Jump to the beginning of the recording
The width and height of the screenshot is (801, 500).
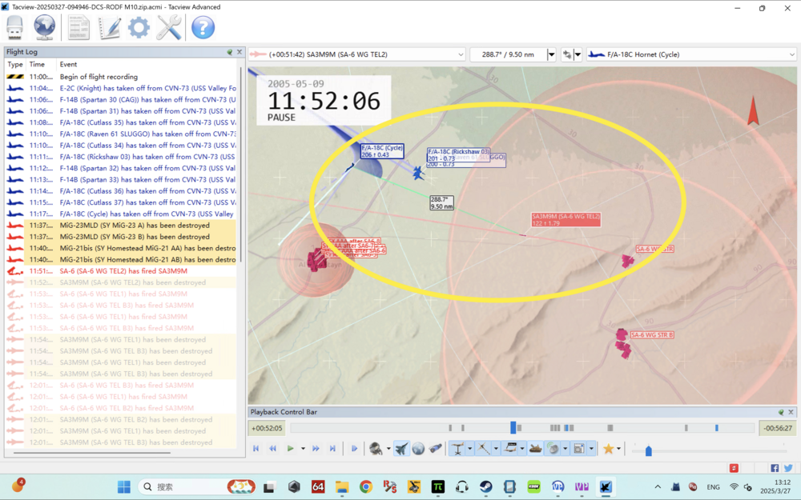256,449
